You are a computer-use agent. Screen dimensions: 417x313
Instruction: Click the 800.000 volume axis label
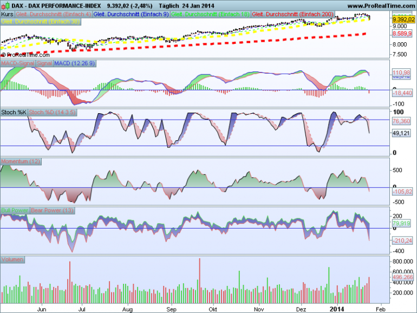tap(402, 262)
